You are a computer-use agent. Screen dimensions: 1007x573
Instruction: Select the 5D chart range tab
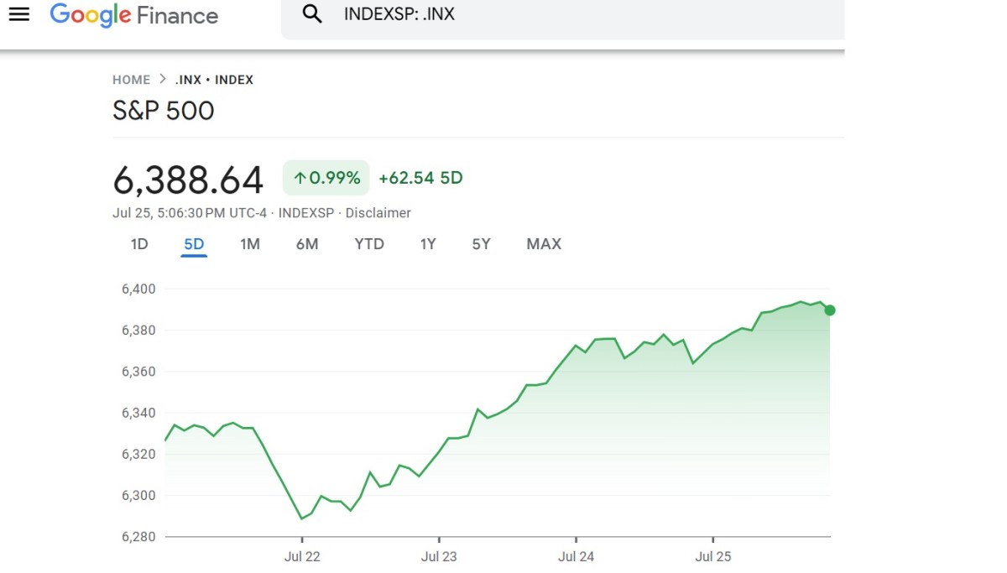click(x=194, y=244)
